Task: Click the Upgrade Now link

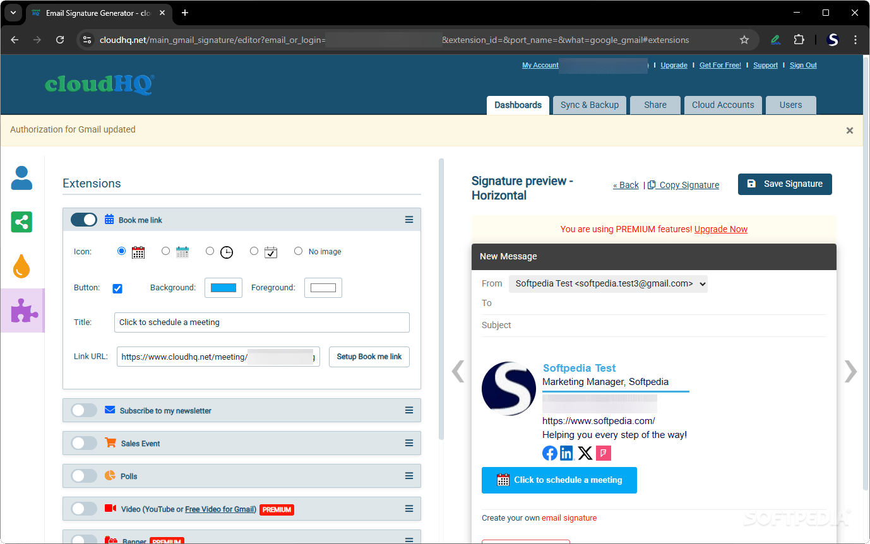Action: click(x=721, y=229)
